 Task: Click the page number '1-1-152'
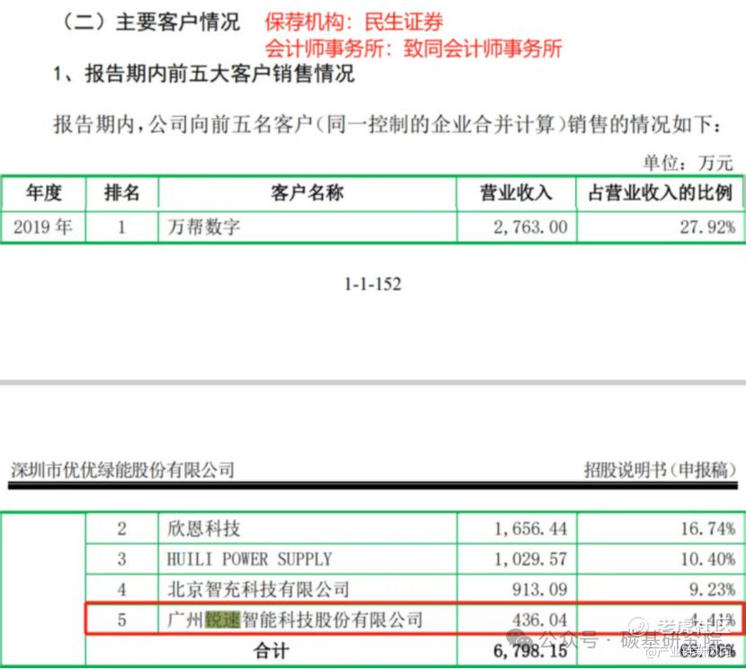[373, 284]
